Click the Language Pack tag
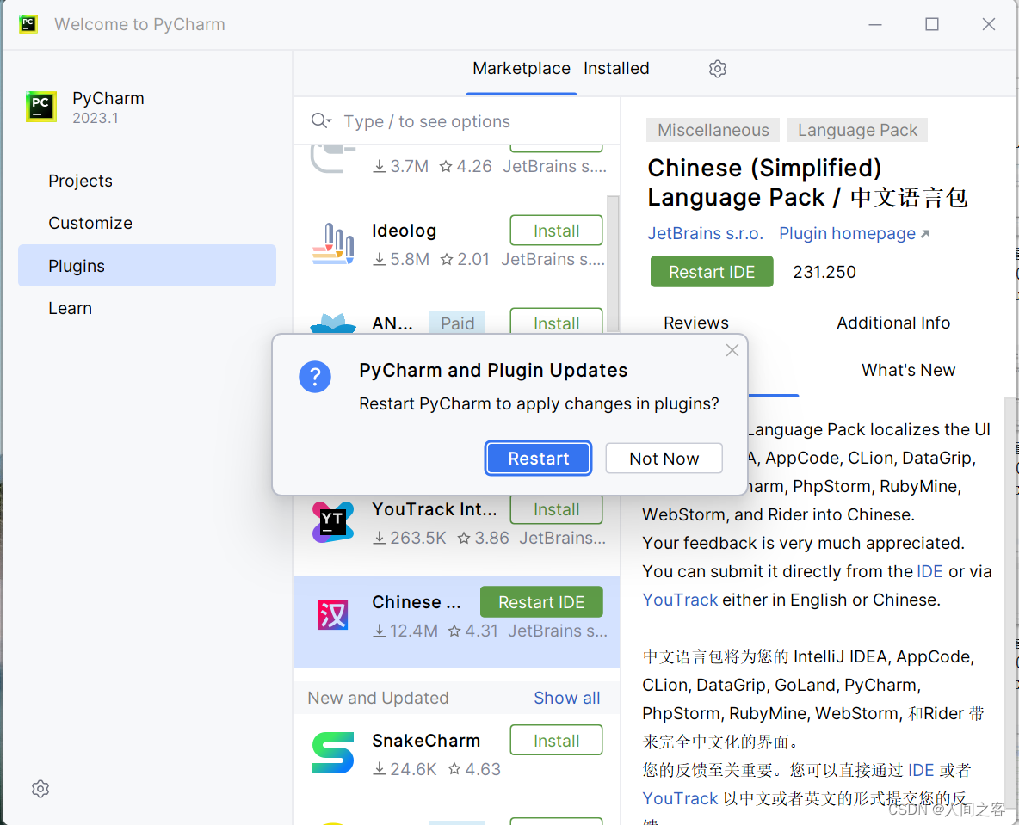The width and height of the screenshot is (1019, 825). [857, 130]
